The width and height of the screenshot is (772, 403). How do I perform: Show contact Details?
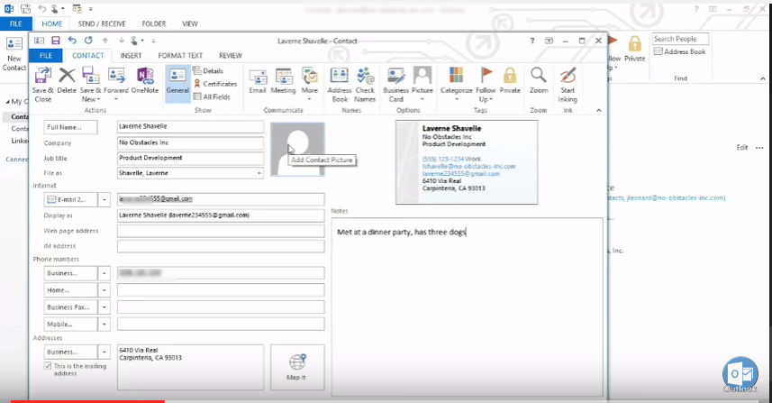point(208,71)
